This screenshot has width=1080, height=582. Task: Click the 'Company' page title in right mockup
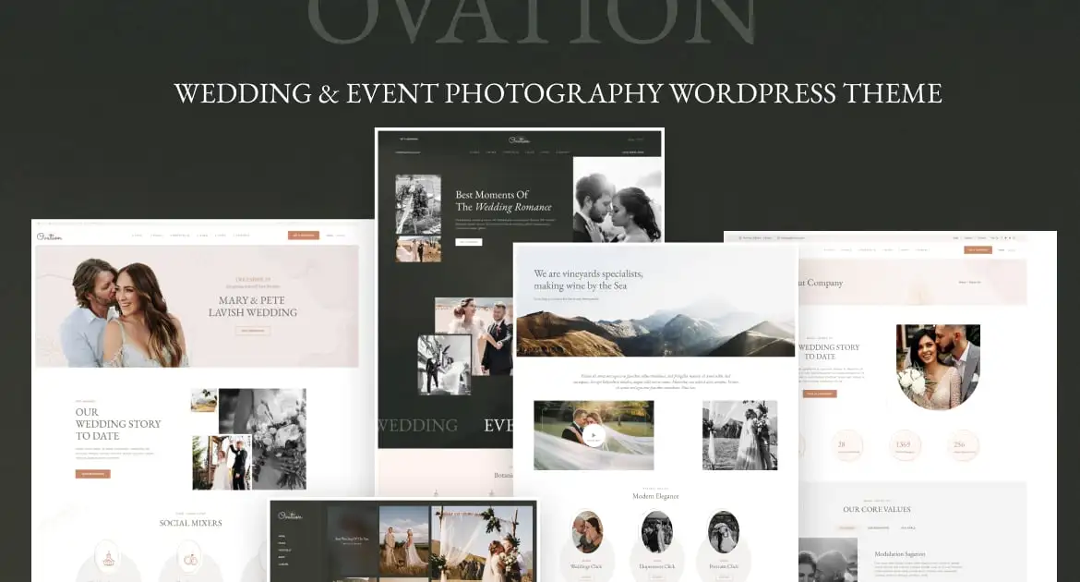824,283
